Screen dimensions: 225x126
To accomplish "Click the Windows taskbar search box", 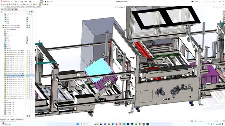I will click(x=87, y=124).
